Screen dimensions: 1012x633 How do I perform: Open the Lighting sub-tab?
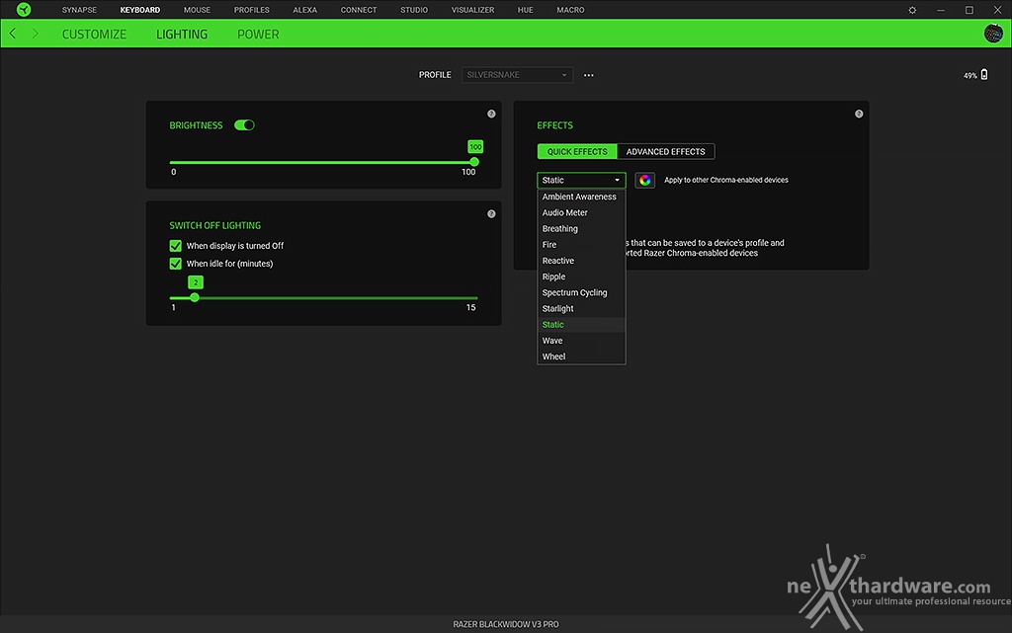[182, 35]
